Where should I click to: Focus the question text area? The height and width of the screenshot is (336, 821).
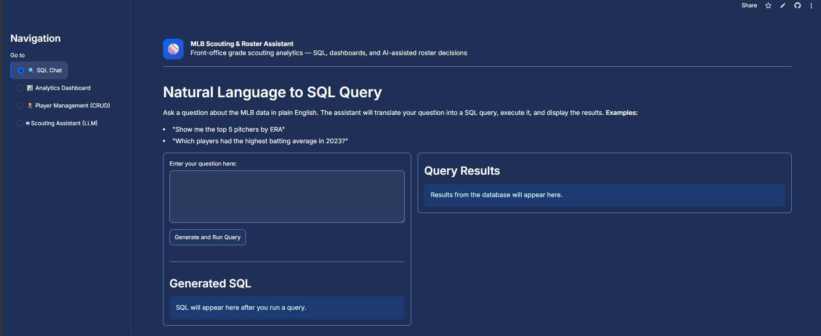tap(287, 197)
